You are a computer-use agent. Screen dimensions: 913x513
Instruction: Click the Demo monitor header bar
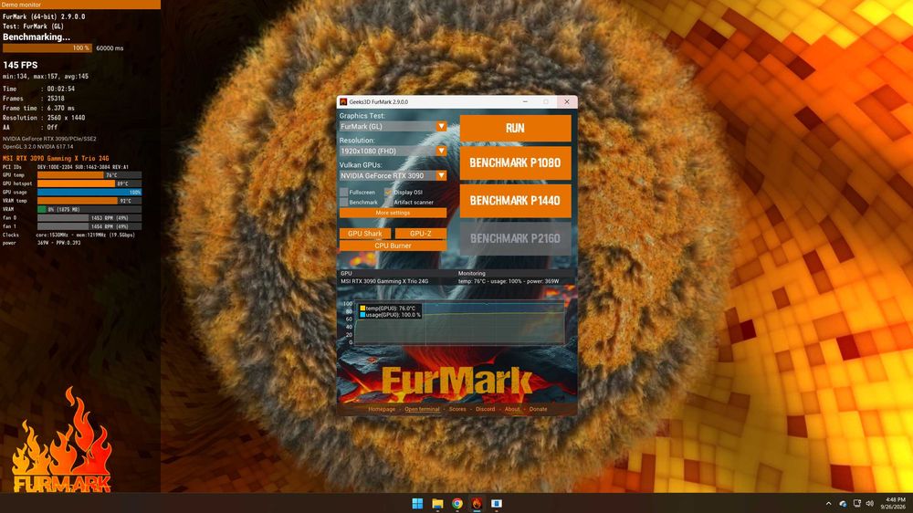80,4
